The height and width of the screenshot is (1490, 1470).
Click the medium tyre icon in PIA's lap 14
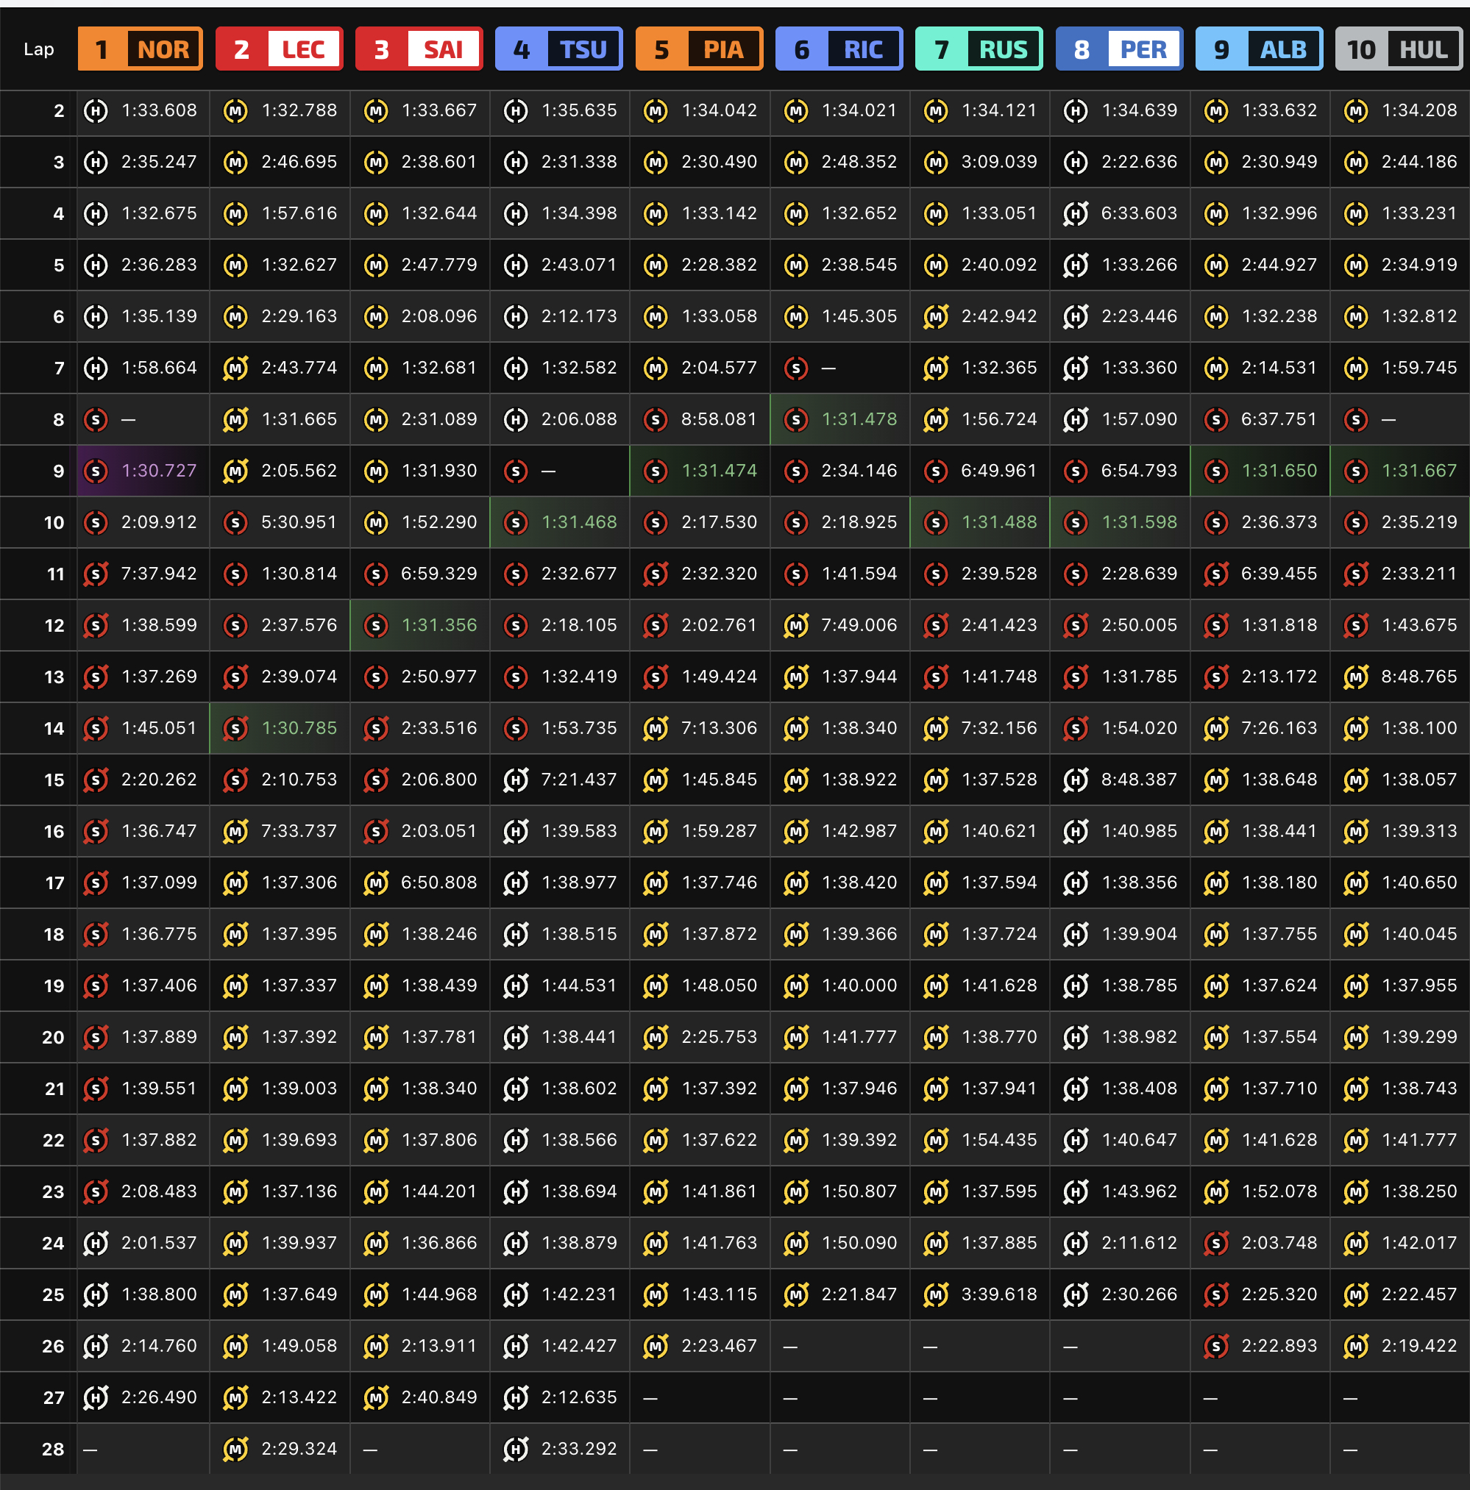(x=656, y=728)
